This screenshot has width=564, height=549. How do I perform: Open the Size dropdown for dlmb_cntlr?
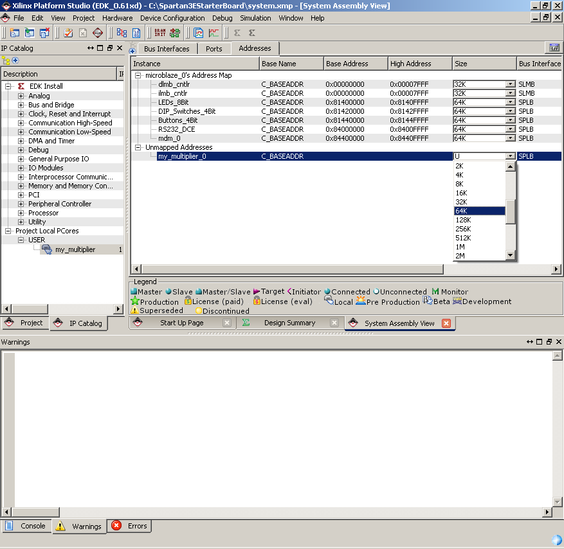[x=510, y=84]
